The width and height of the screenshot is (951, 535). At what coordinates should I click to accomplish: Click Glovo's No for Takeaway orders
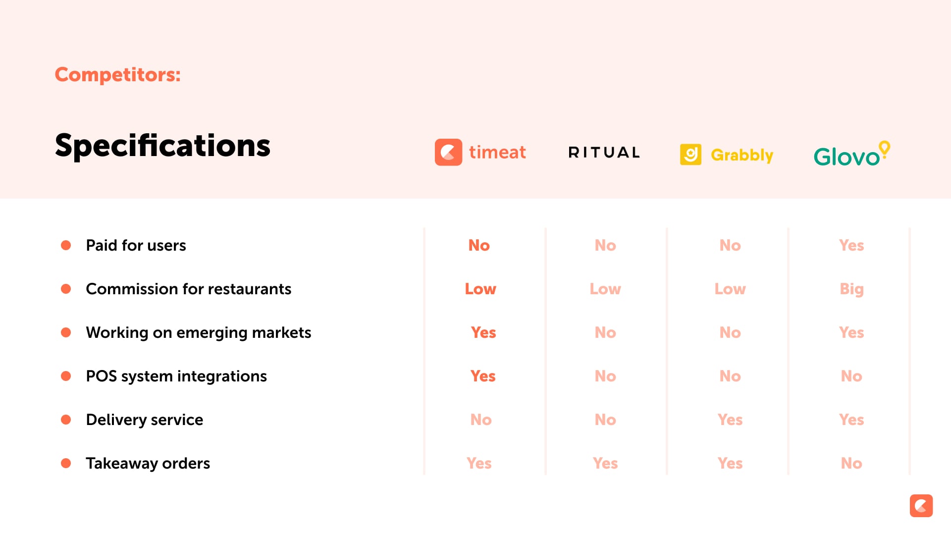[x=851, y=463]
